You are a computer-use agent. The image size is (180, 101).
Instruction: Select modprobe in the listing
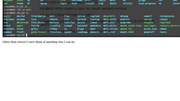tap(126, 22)
